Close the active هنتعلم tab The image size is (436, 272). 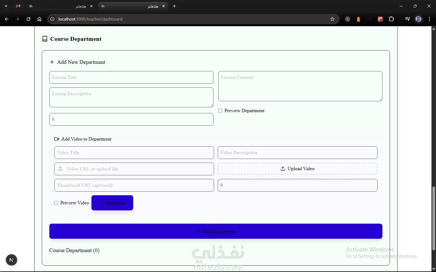tap(163, 6)
